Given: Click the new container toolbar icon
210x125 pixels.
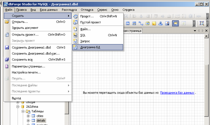Looking at the screenshot, I should click(147, 23).
